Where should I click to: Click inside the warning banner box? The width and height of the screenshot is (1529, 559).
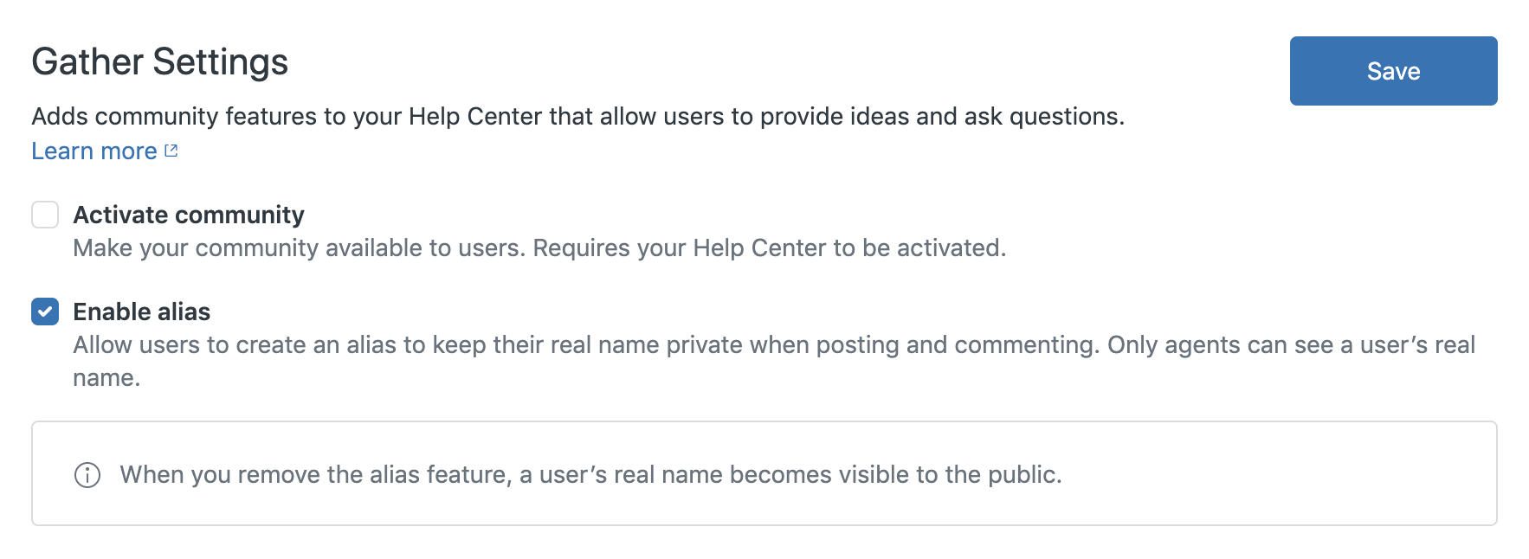(764, 472)
